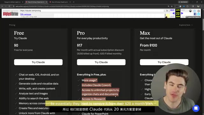Viewport: 204px width, 115px height.
Task: Open a new browser tab with plus
Action: tap(74, 2)
